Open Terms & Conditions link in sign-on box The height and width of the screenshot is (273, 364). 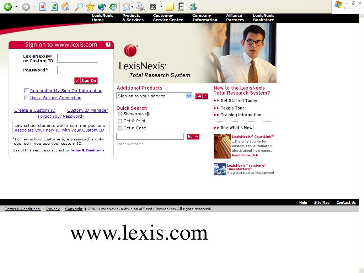tap(87, 150)
